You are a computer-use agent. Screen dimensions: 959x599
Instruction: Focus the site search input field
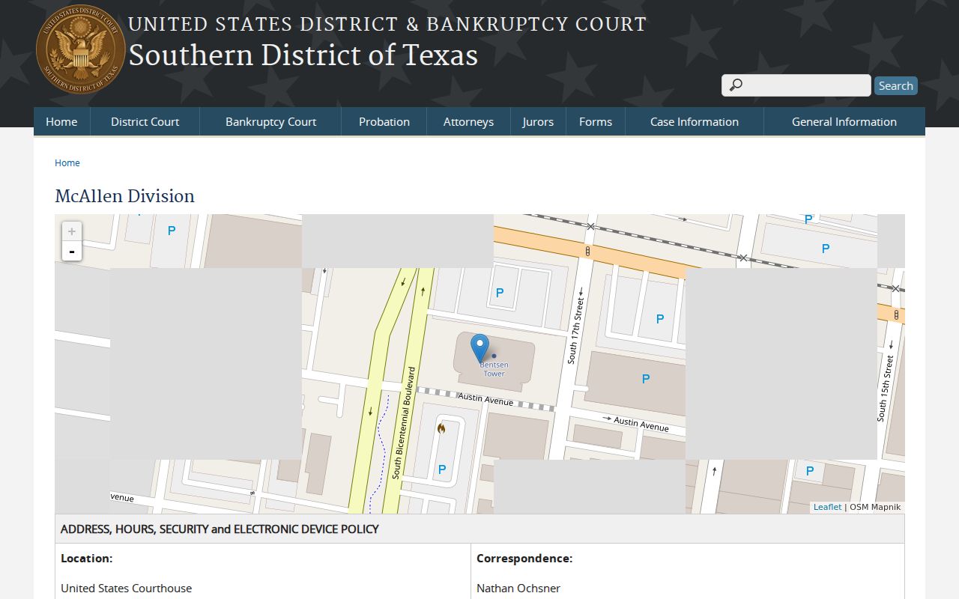click(x=796, y=85)
